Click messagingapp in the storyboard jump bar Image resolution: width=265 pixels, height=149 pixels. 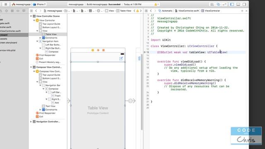pyautogui.click(x=53, y=11)
